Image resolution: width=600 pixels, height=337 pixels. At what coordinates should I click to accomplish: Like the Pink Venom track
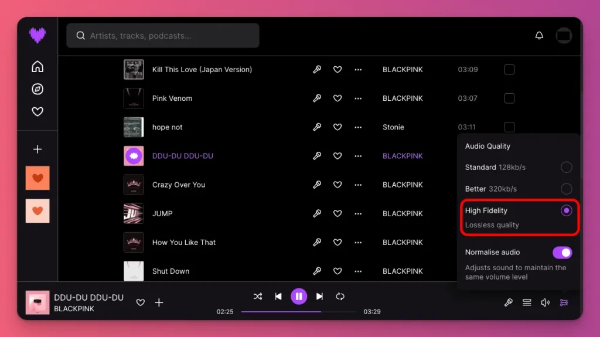click(337, 98)
